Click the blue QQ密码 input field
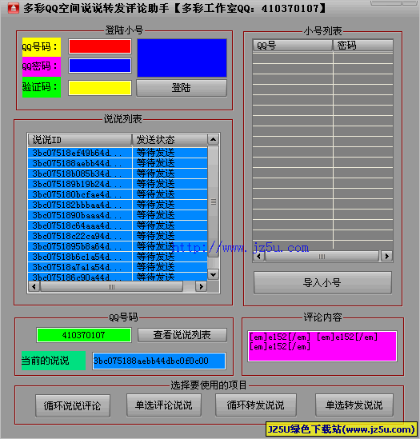The height and width of the screenshot is (439, 420). (x=100, y=66)
